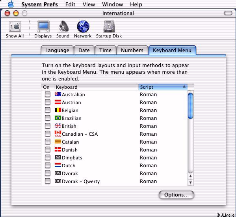Check the Dutch keyboard checkbox
The image size is (236, 217).
pos(48,165)
